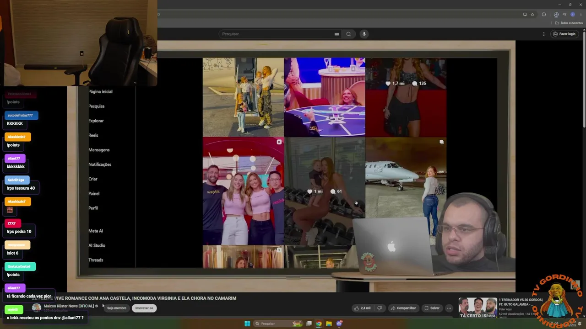586x329 pixels.
Task: Open the gym post with 1 mi likes
Action: (x=325, y=191)
